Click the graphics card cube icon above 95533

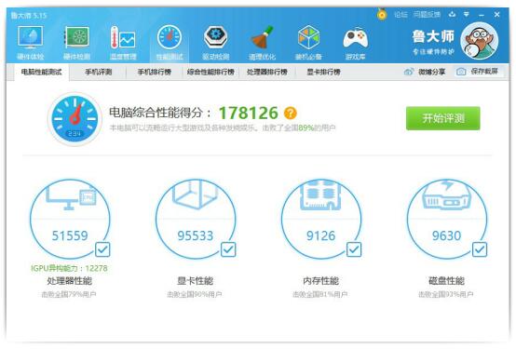coord(196,195)
